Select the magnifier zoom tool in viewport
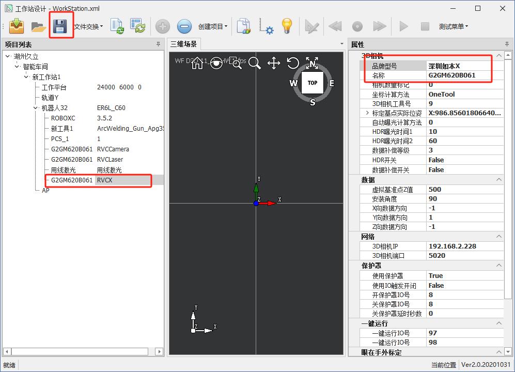This screenshot has height=372, width=515. coord(254,64)
